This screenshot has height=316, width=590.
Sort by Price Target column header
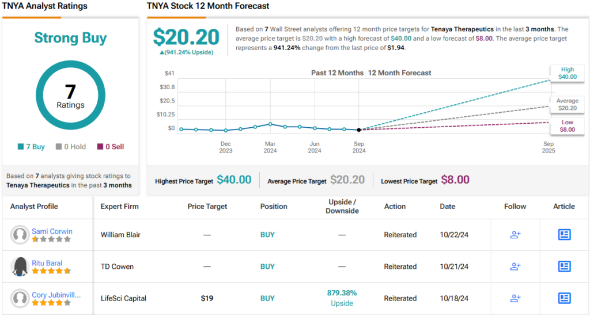pyautogui.click(x=207, y=206)
